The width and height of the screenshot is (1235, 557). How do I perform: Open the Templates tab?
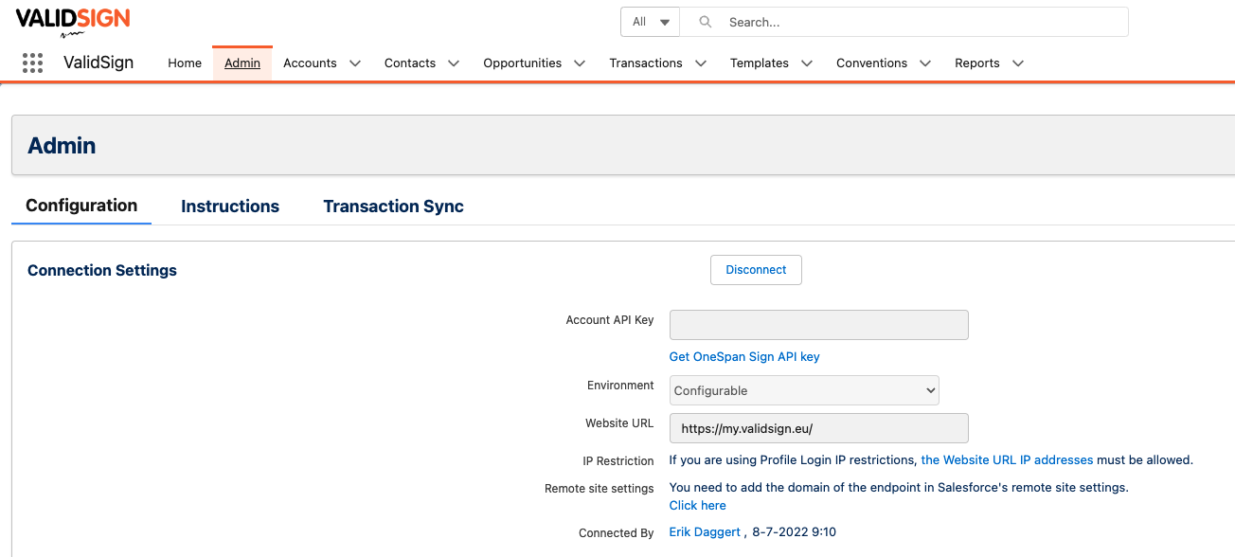[760, 63]
